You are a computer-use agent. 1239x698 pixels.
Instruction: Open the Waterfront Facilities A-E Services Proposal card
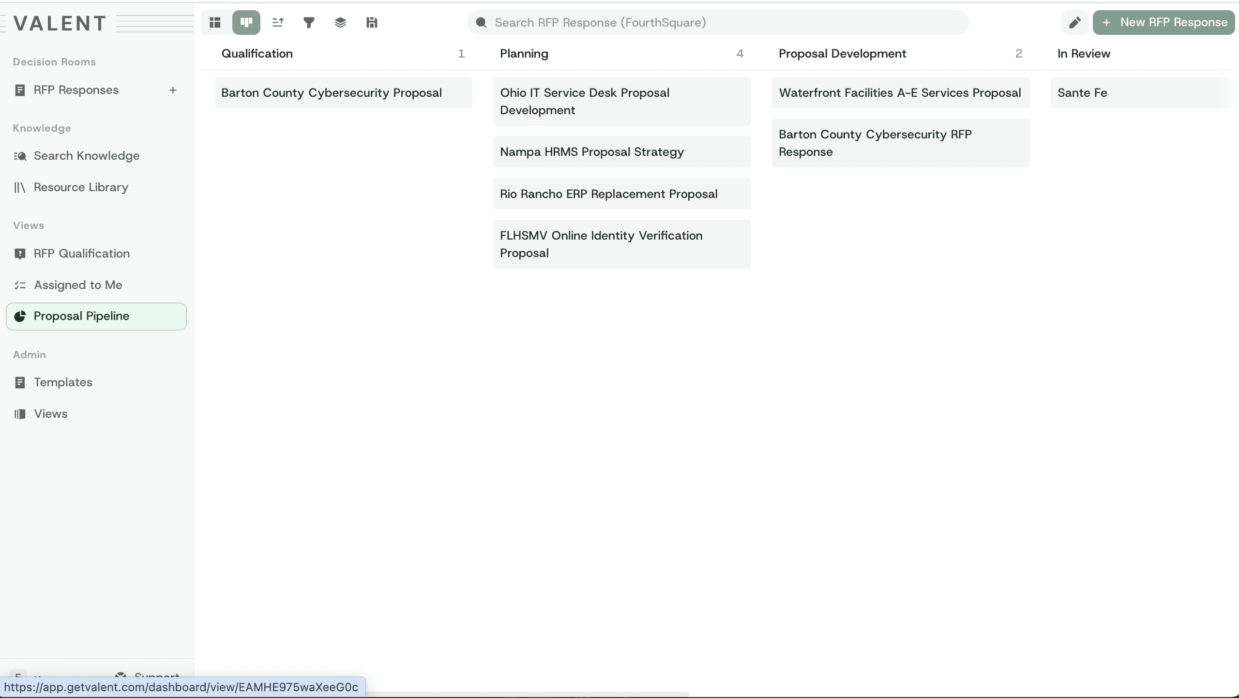pyautogui.click(x=900, y=92)
